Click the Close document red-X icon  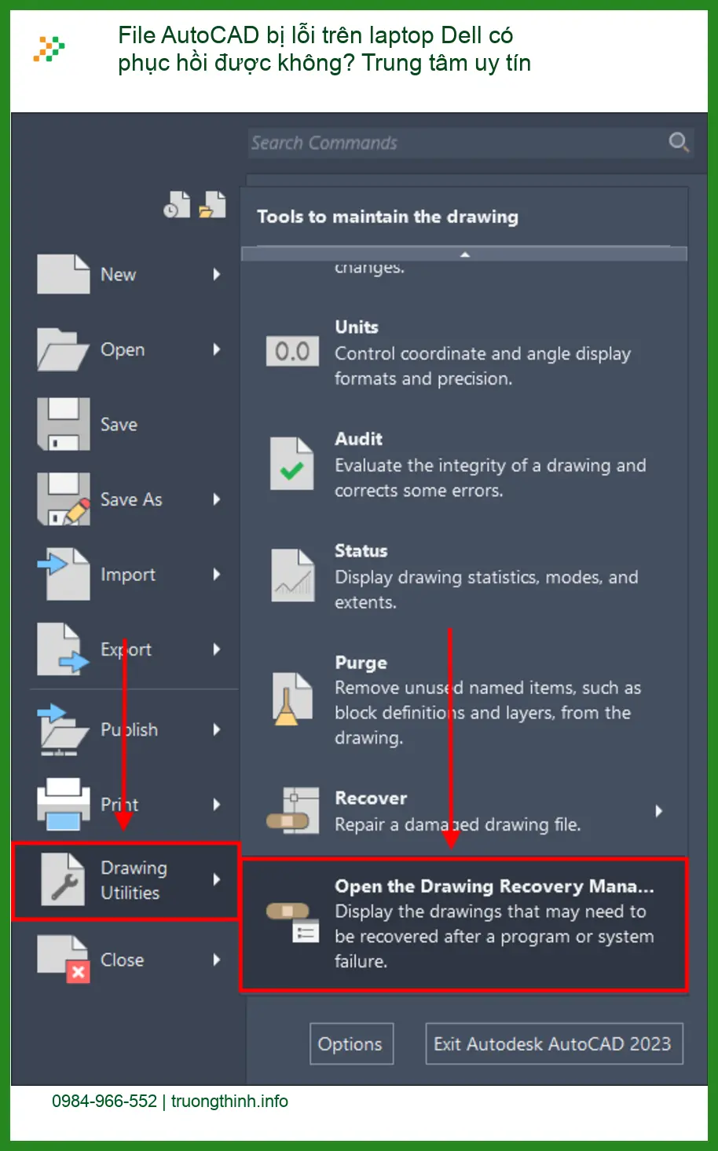(64, 959)
